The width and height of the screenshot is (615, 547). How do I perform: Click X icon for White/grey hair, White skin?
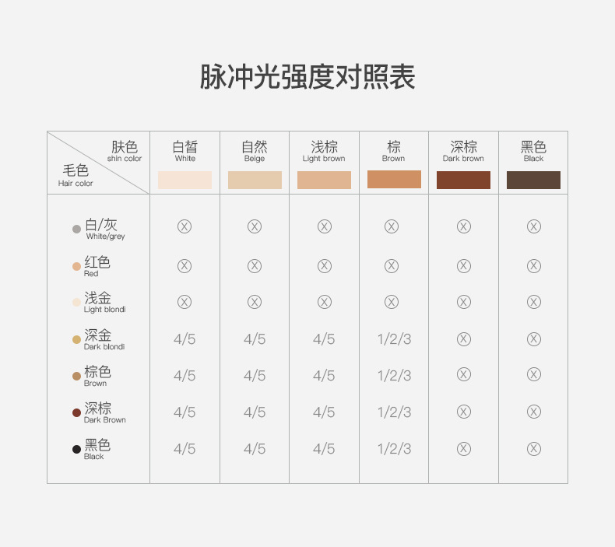pos(184,226)
